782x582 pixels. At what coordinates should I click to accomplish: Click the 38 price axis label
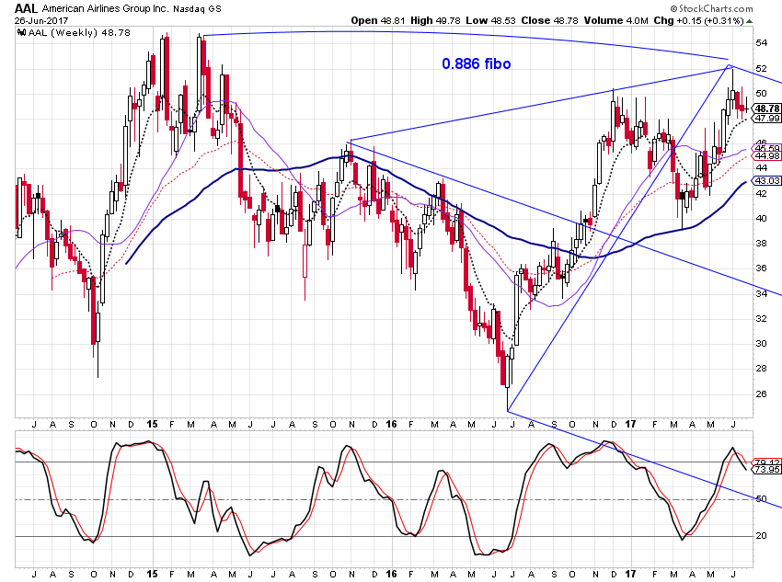761,243
